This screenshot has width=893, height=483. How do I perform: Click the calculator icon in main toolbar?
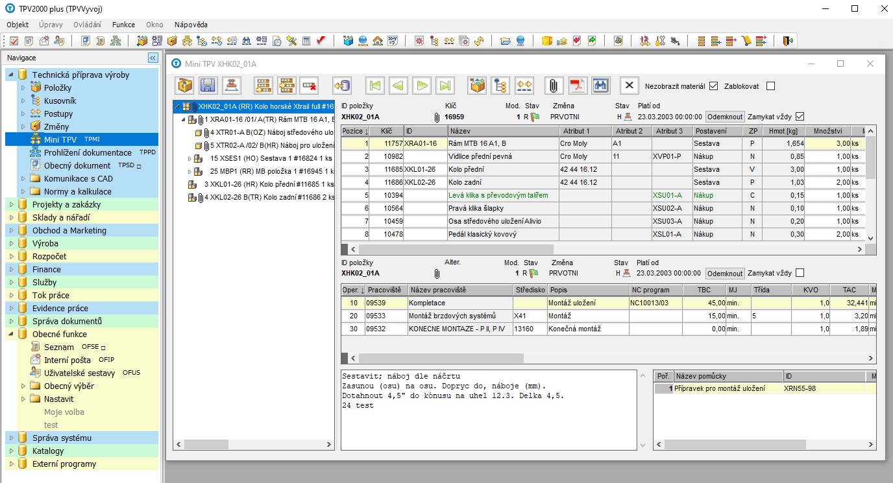306,41
